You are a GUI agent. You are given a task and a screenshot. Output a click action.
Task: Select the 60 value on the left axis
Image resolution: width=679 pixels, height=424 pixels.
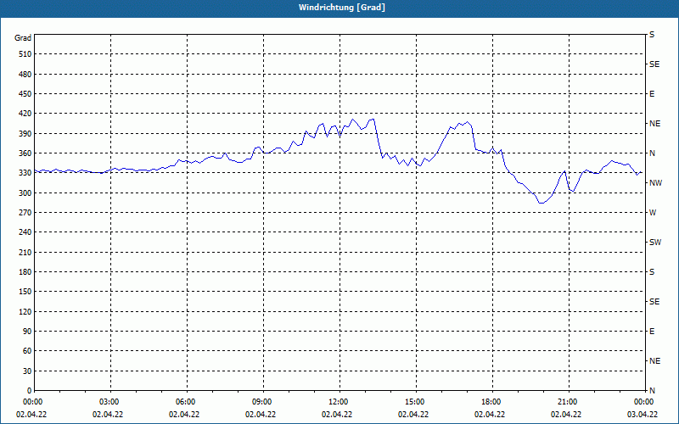click(27, 351)
